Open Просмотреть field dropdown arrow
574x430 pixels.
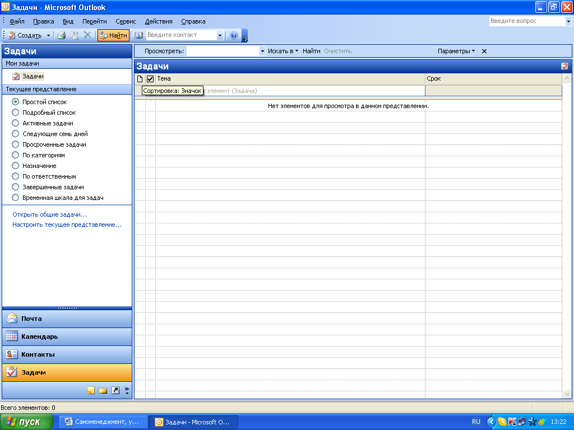point(262,51)
